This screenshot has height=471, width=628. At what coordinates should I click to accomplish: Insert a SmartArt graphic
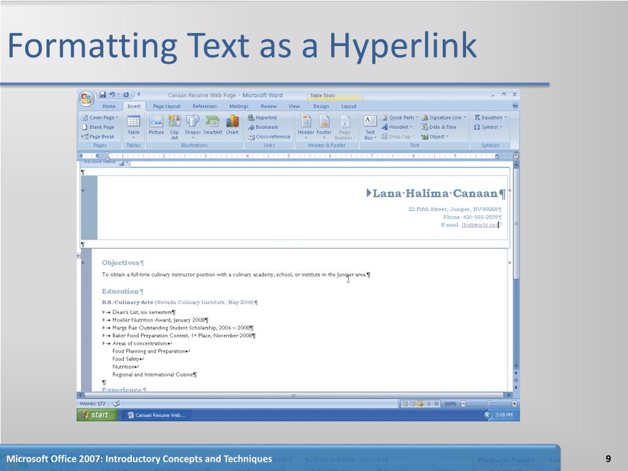(x=212, y=125)
